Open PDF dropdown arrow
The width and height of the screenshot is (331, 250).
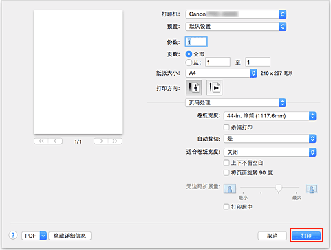[x=43, y=236]
